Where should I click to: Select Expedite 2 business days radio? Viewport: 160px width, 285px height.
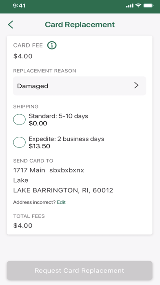pos(19,142)
